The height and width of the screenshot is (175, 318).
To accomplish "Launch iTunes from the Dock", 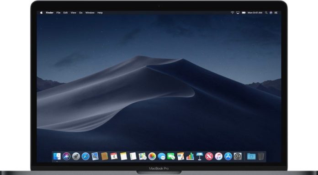I will 218,156.
